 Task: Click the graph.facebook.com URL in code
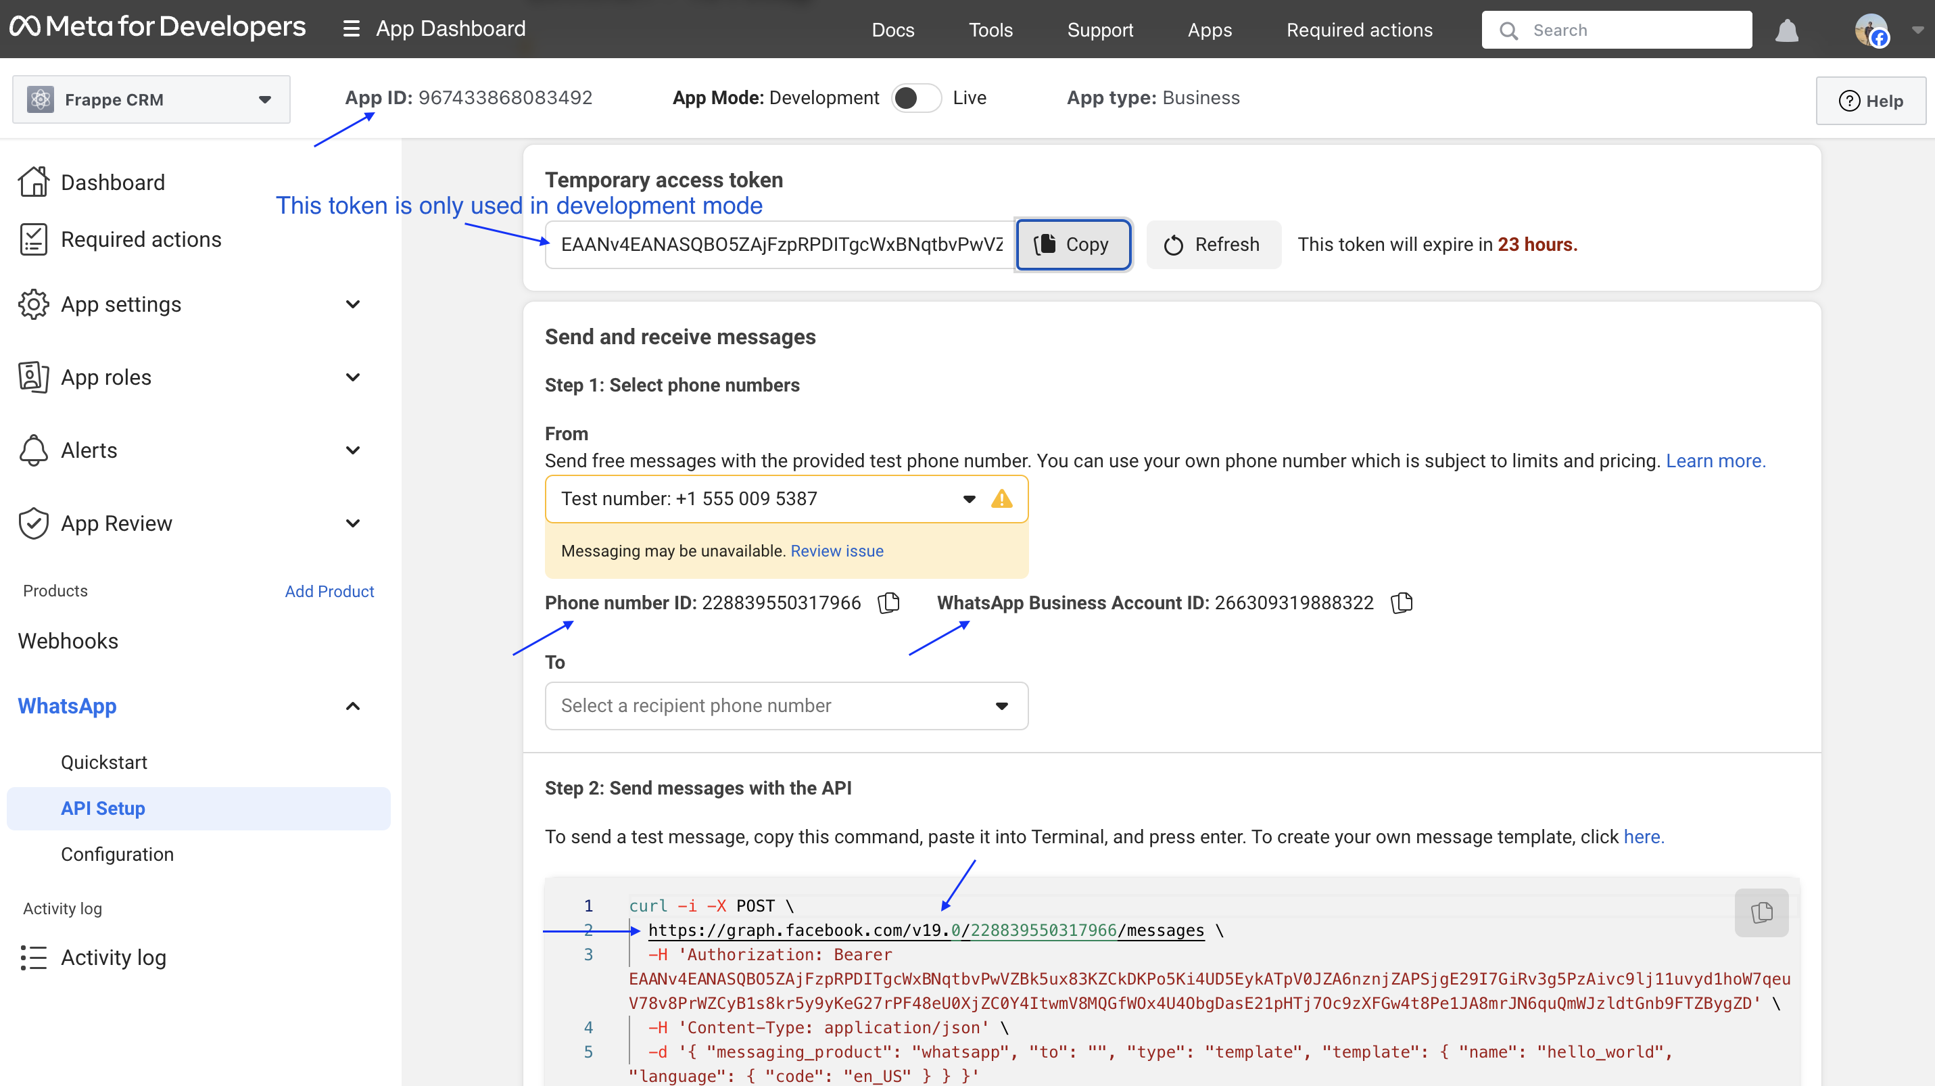(926, 930)
